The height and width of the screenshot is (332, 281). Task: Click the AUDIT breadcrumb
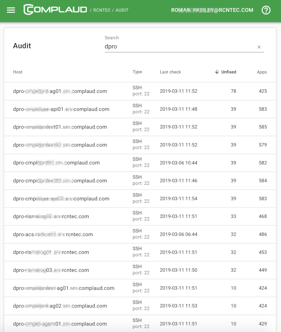click(122, 10)
